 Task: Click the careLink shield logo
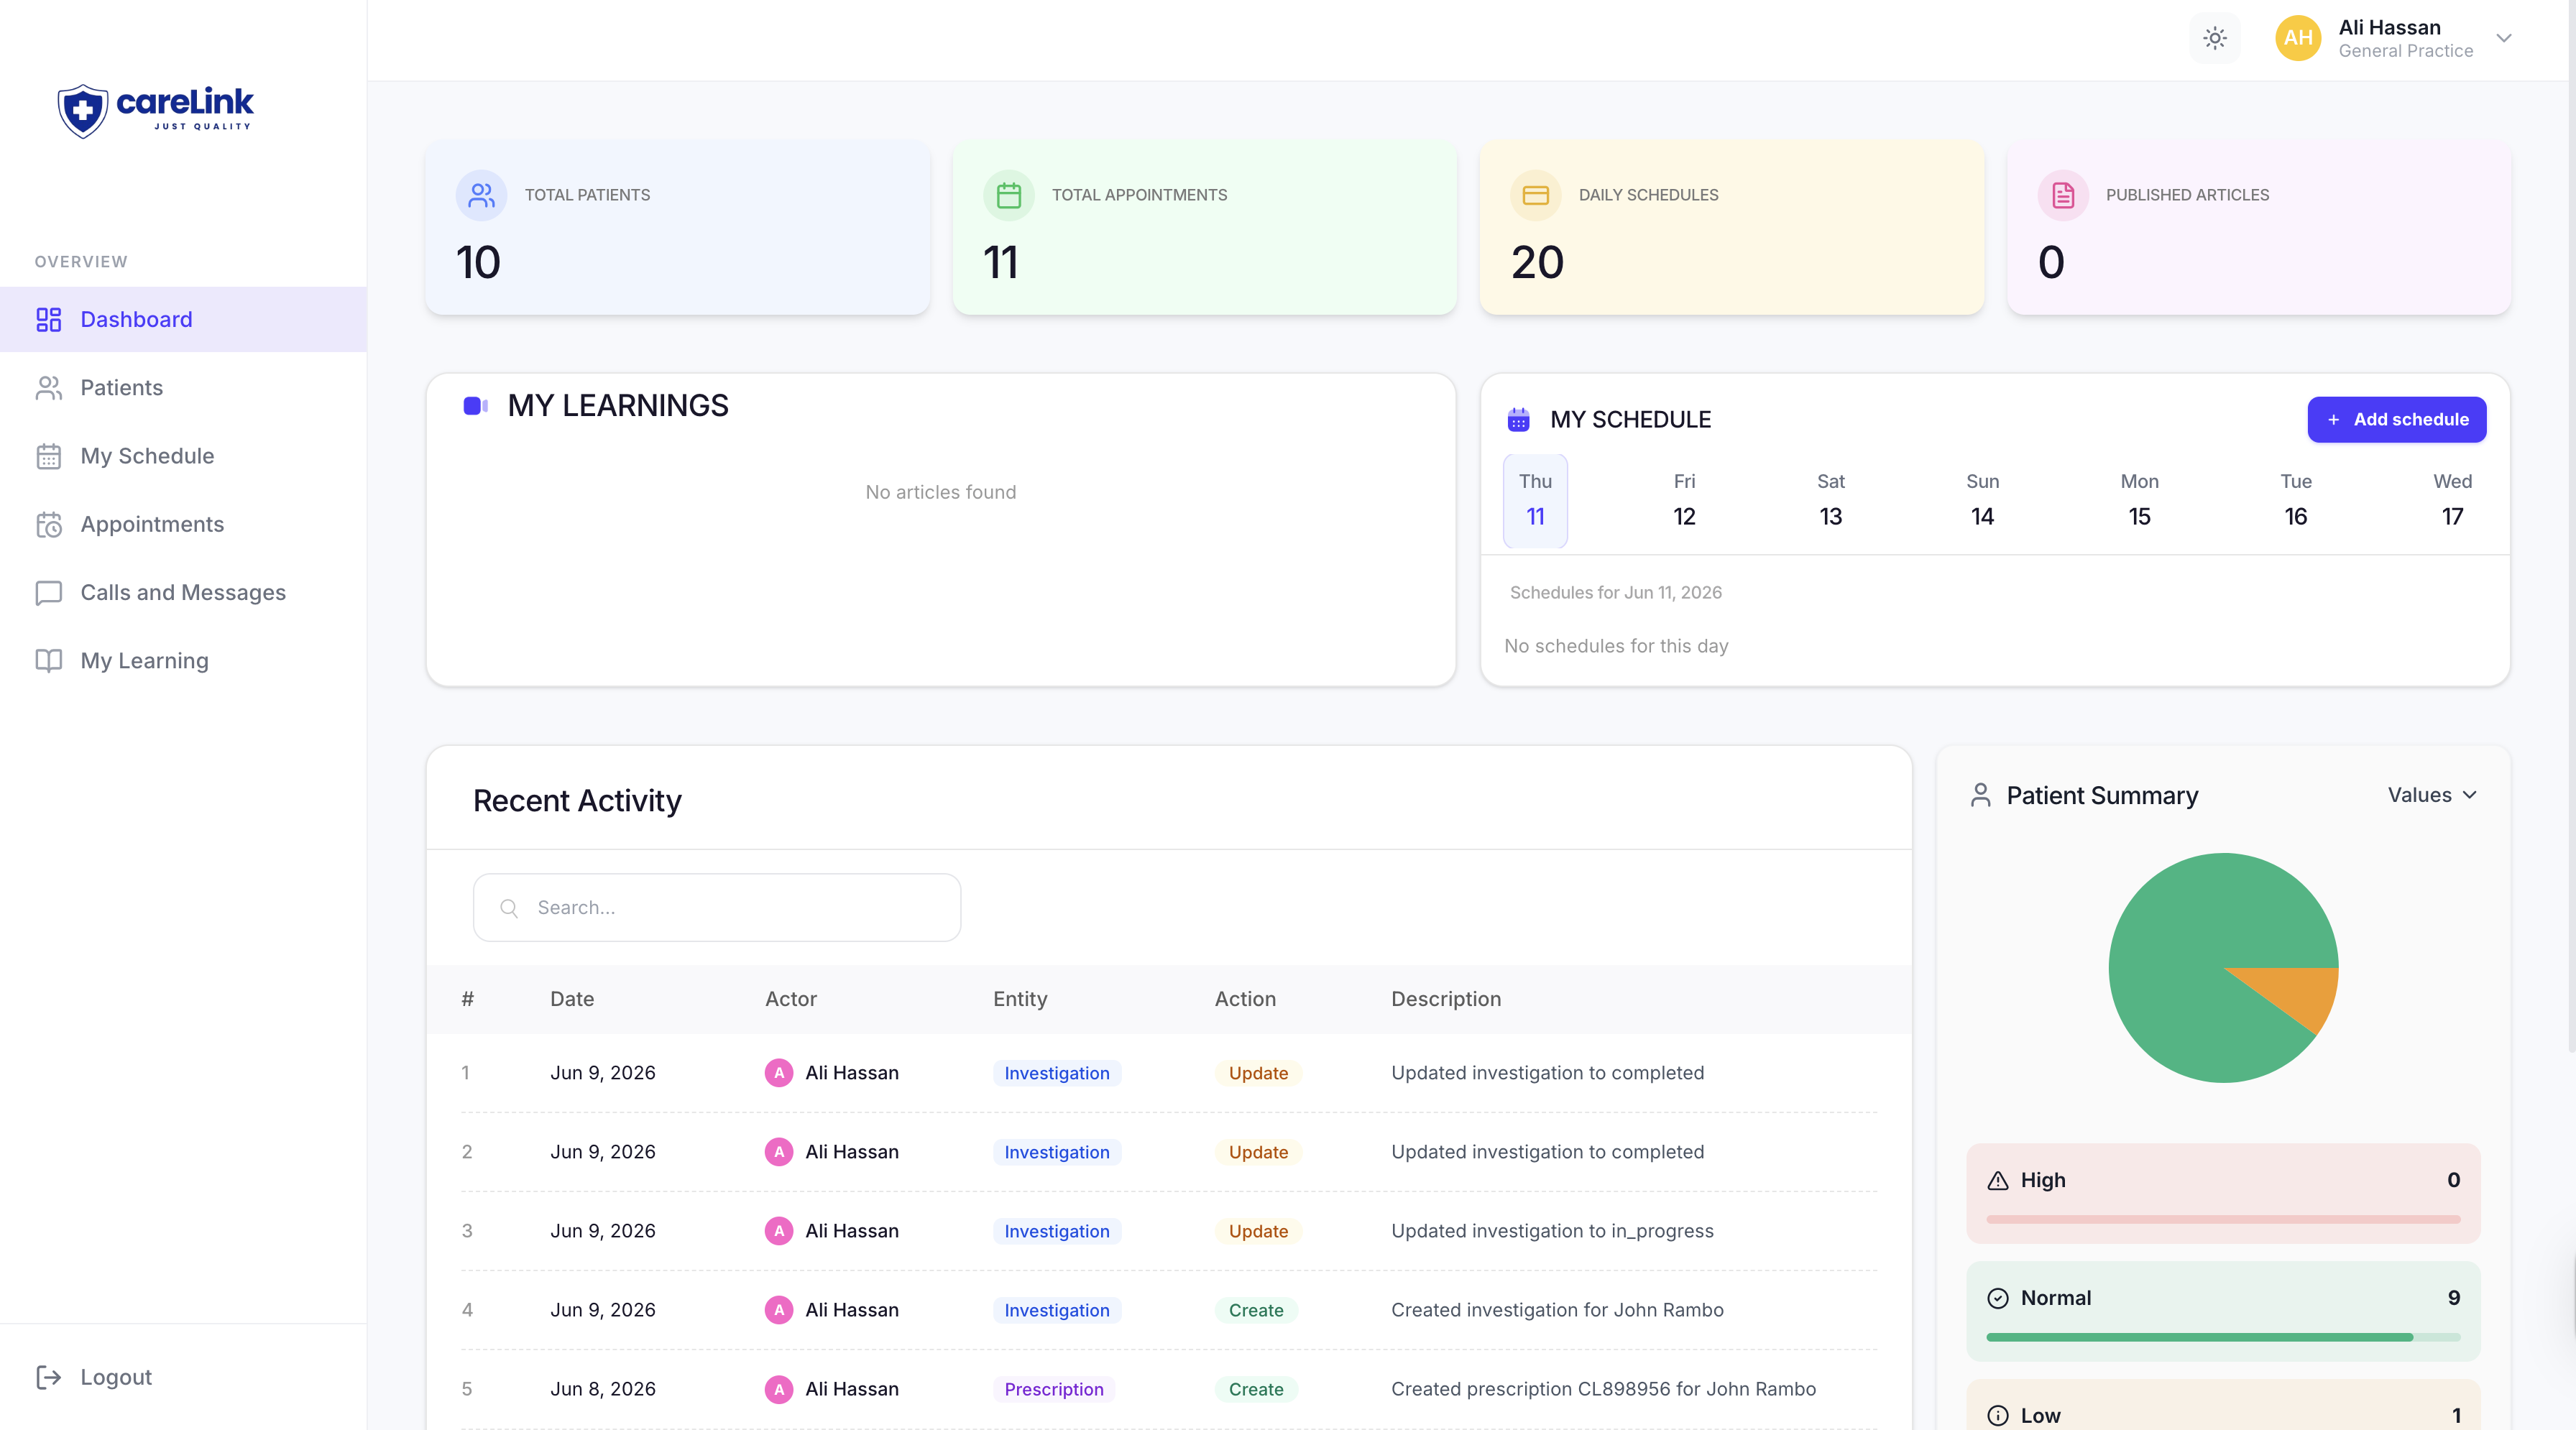[x=82, y=110]
